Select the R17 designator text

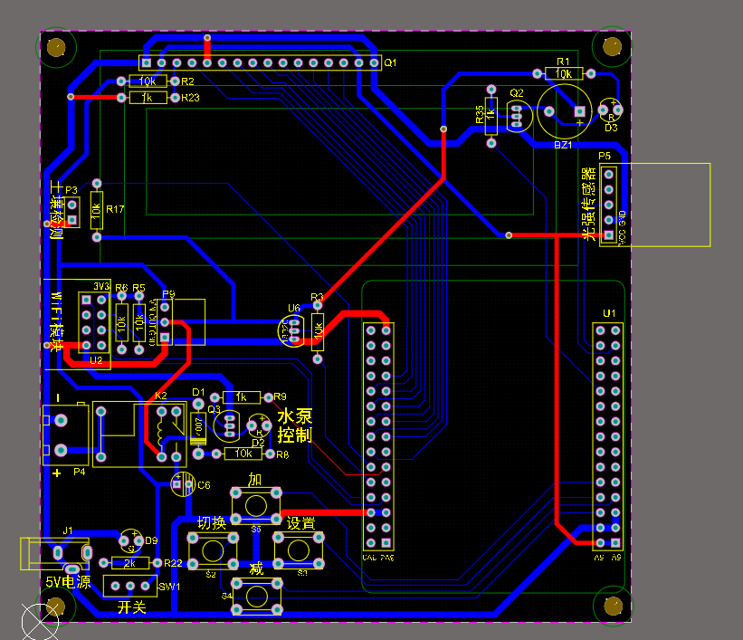coord(115,209)
